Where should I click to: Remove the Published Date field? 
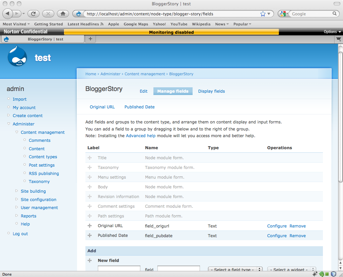point(297,236)
